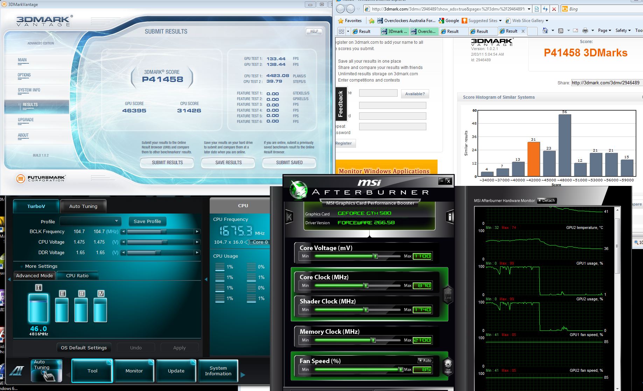Open the address bar history dropdown
This screenshot has height=391, width=643.
coord(529,9)
